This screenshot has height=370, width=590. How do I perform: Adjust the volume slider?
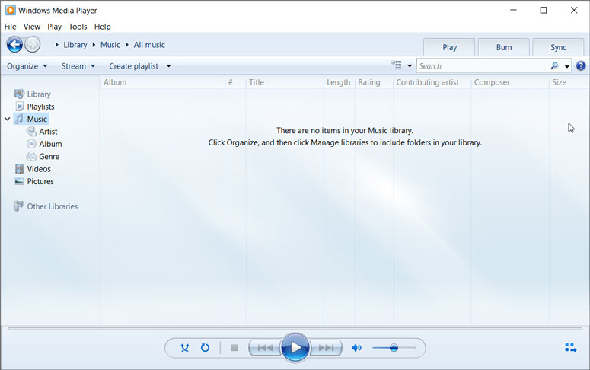coord(394,347)
